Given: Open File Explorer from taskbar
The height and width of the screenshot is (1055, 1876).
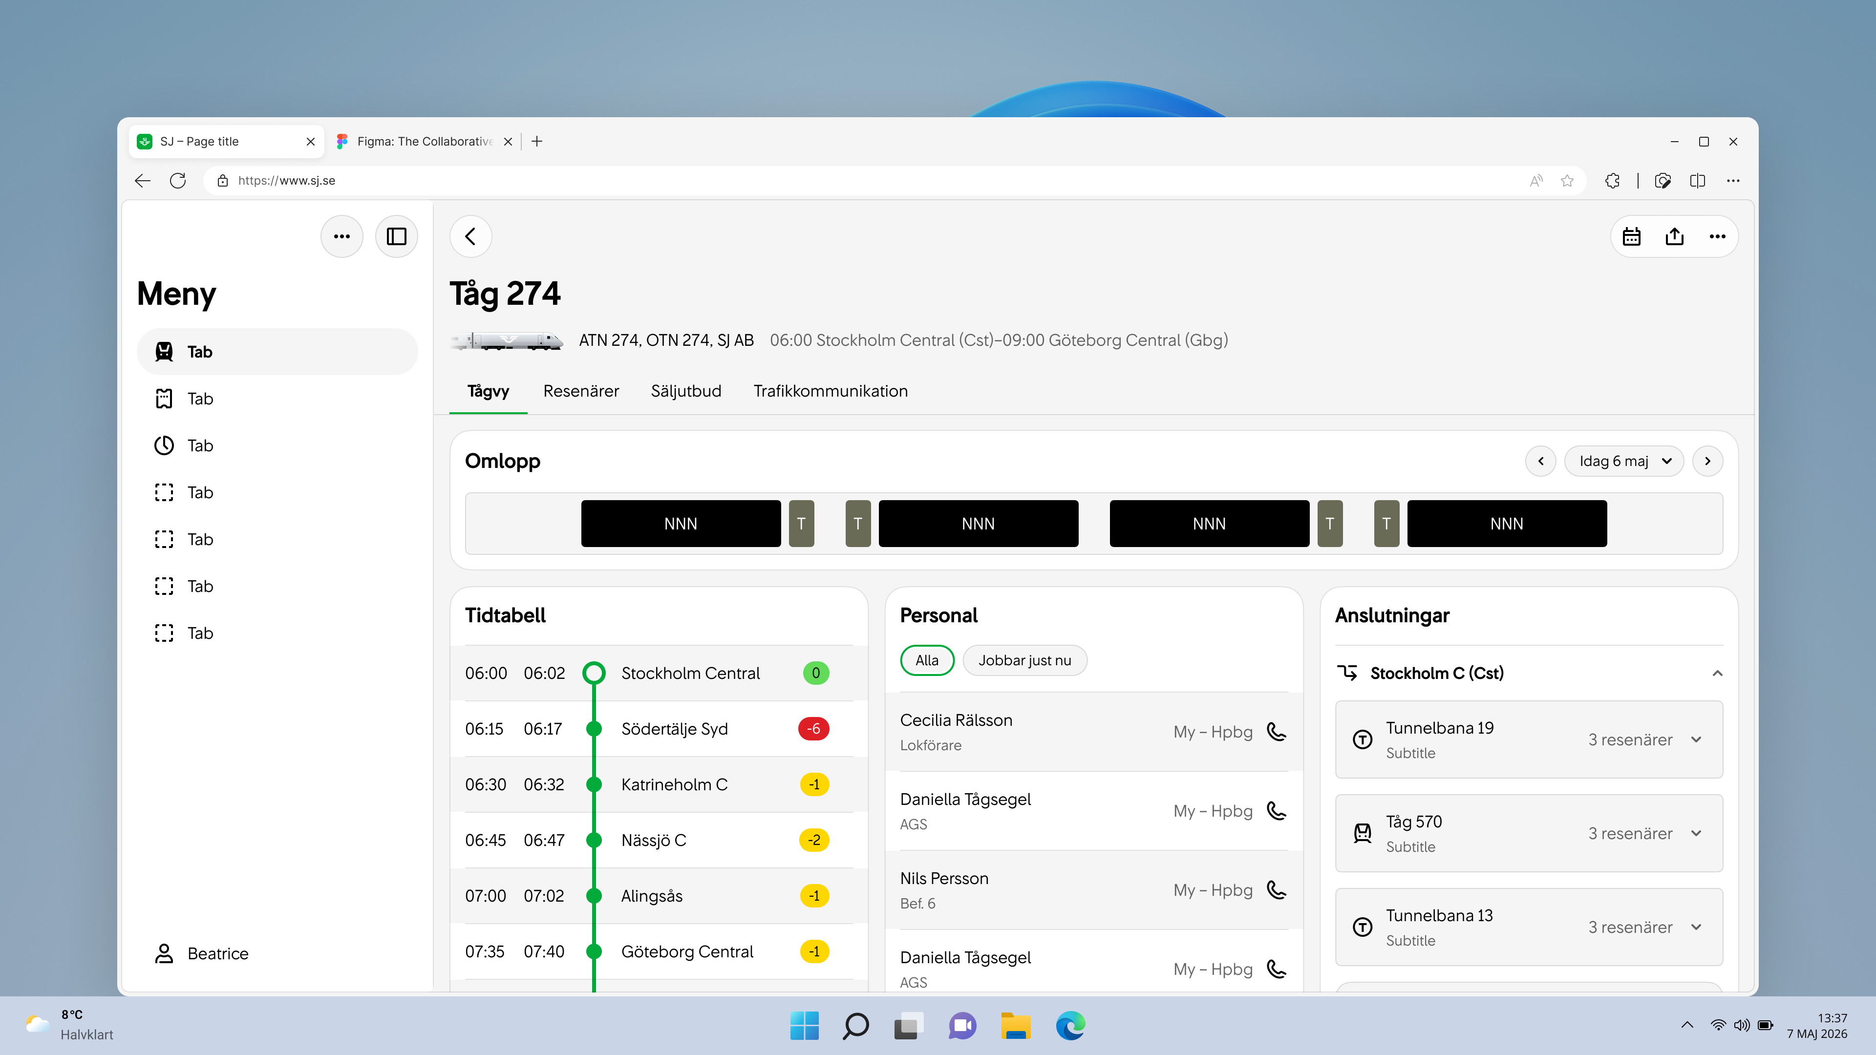Looking at the screenshot, I should [1015, 1026].
